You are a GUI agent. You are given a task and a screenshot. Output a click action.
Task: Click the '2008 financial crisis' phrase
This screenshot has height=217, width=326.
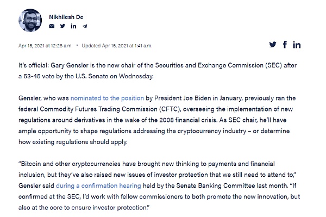tap(189, 120)
